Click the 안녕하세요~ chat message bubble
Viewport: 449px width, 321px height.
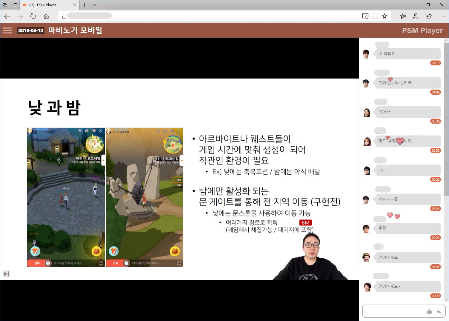(407, 286)
